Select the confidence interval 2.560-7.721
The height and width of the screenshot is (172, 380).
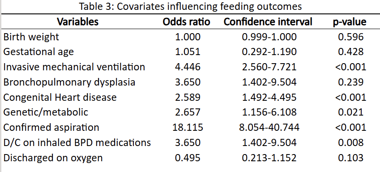point(269,67)
